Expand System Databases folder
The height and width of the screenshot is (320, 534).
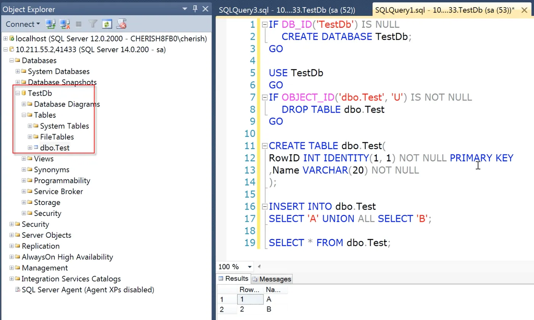[x=18, y=71]
